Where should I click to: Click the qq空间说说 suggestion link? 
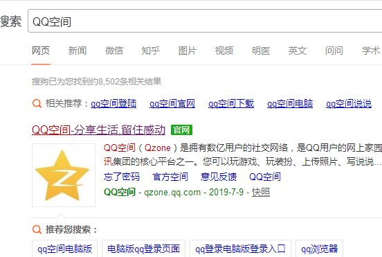pos(349,104)
